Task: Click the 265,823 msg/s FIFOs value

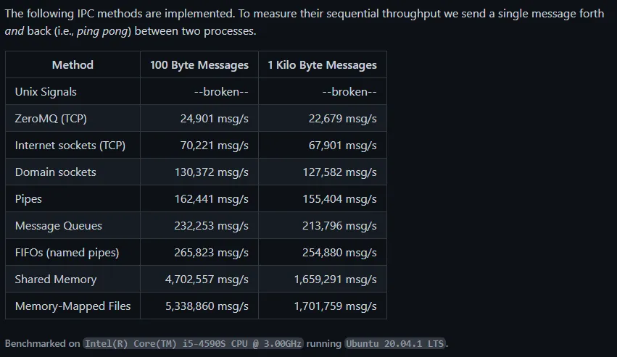Action: pyautogui.click(x=211, y=253)
